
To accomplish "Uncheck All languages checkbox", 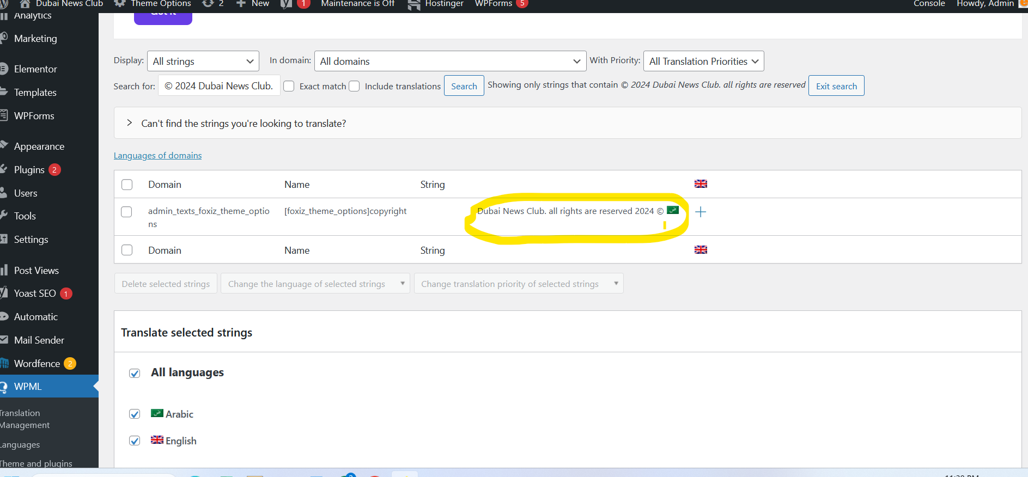I will coord(135,373).
